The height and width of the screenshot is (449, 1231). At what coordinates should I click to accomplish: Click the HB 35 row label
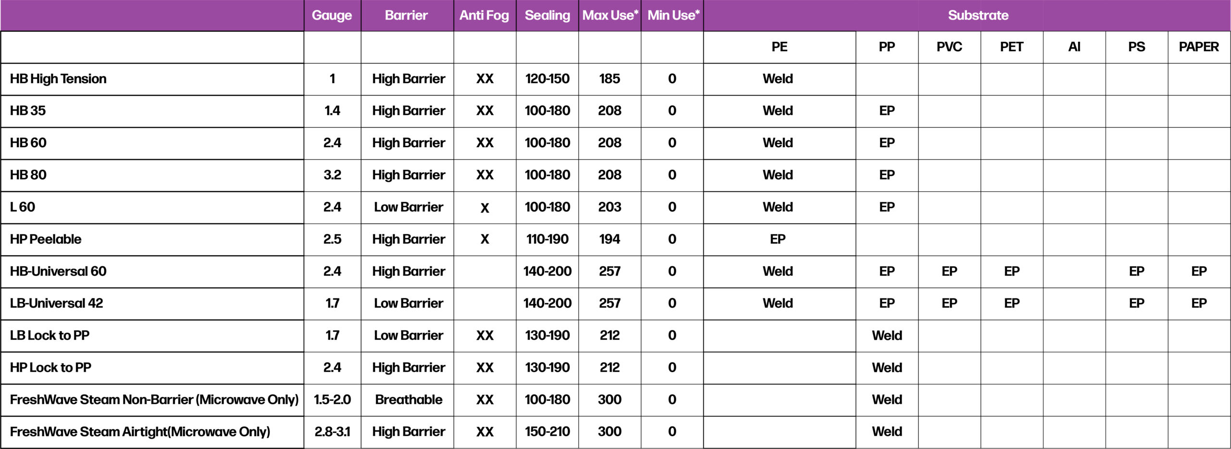point(28,111)
